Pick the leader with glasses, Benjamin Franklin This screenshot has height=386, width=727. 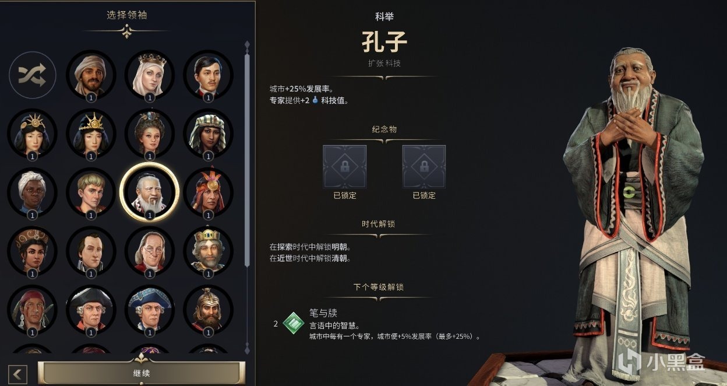coord(149,251)
